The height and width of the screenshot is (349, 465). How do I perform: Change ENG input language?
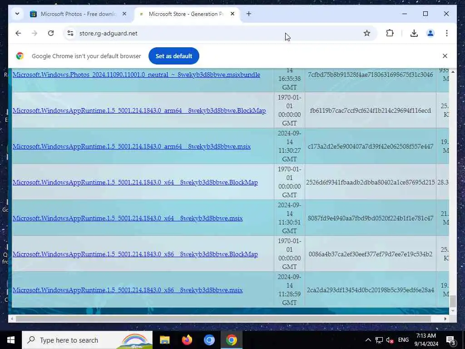(403, 340)
